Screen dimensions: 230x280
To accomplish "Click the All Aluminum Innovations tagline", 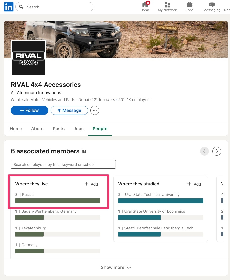I will click(x=36, y=93).
